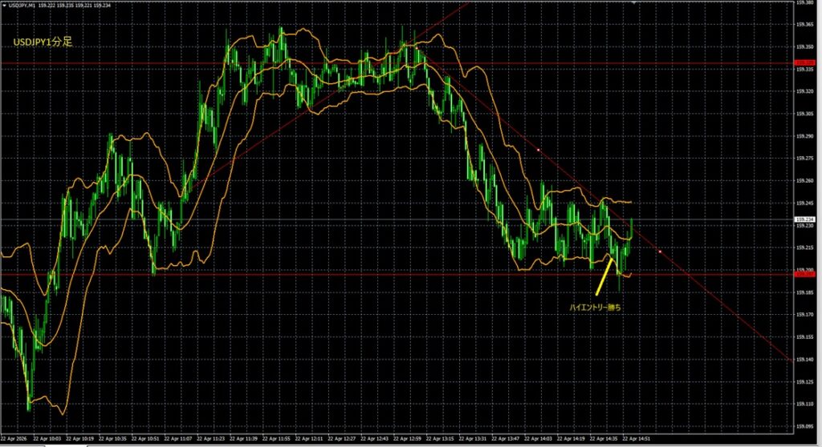Click price label 159.290 on the price axis
The width and height of the screenshot is (822, 447).
coord(804,136)
